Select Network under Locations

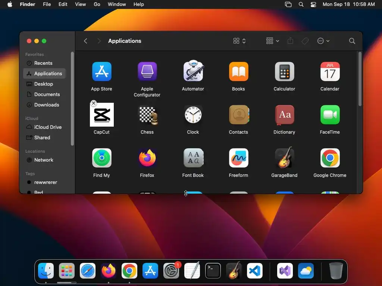pyautogui.click(x=45, y=160)
